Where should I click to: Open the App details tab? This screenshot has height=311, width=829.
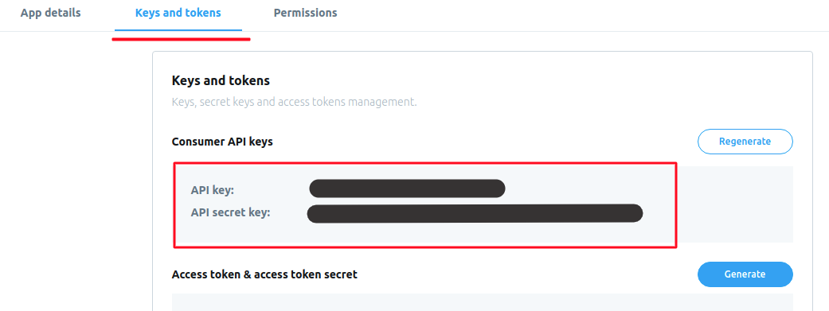pyautogui.click(x=51, y=13)
